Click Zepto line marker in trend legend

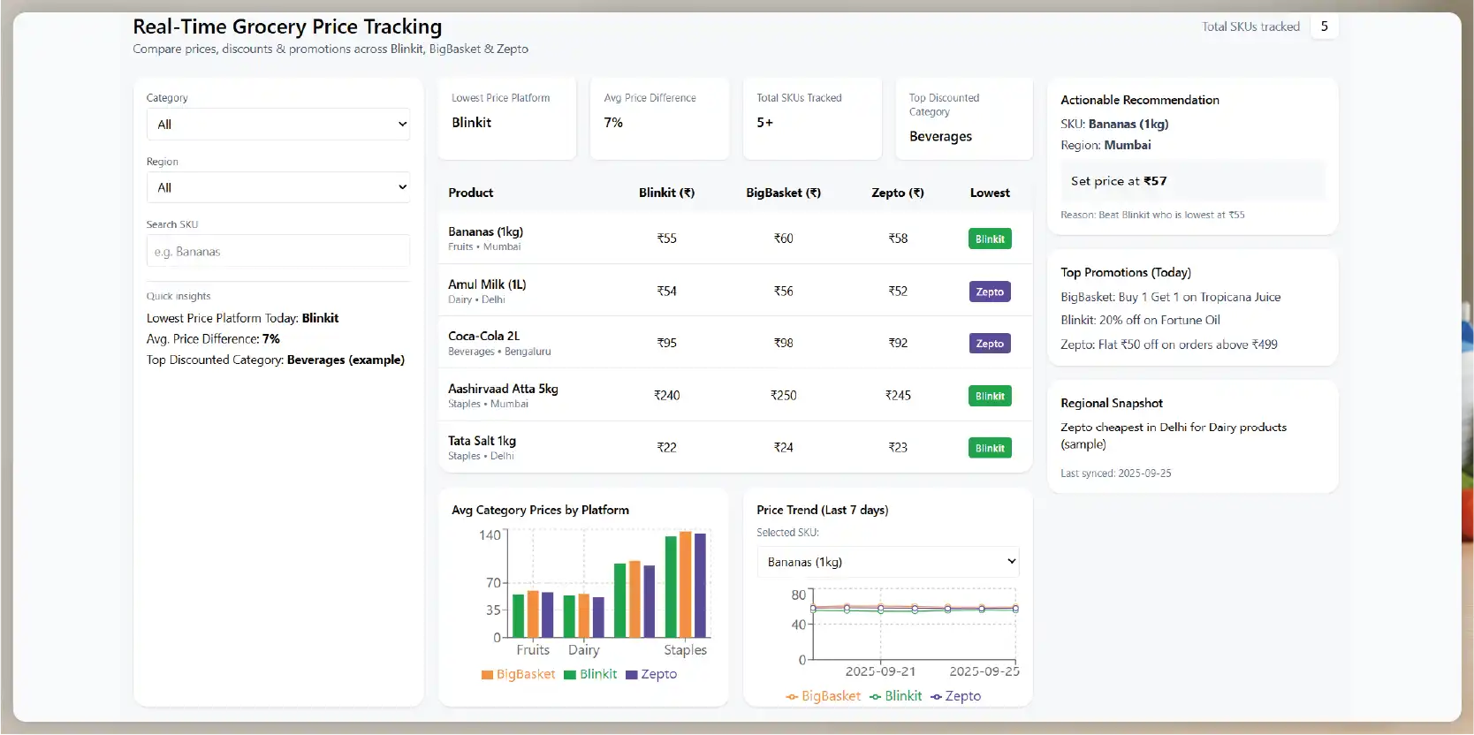(936, 696)
